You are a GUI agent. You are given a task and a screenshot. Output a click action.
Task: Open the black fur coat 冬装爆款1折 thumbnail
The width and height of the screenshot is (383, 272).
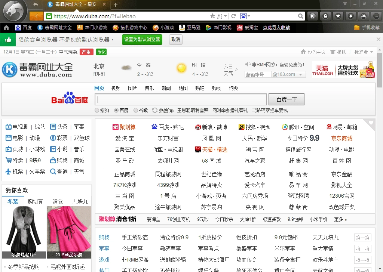24,232
